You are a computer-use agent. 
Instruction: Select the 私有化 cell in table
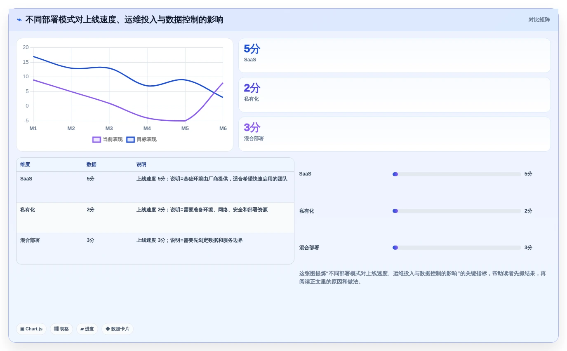pos(28,210)
